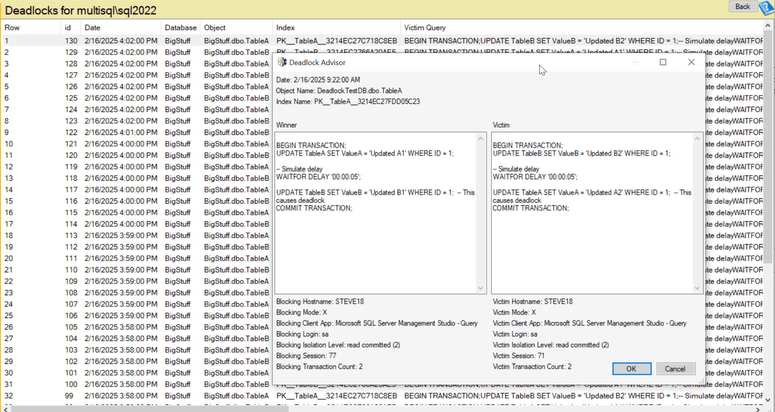Click Blocking Hostname: STEVE18 label
This screenshot has height=412, width=775.
pos(320,301)
